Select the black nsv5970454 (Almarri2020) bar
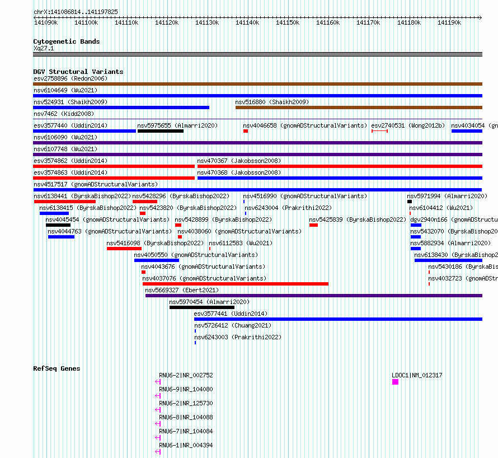The height and width of the screenshot is (458, 498). 202,307
